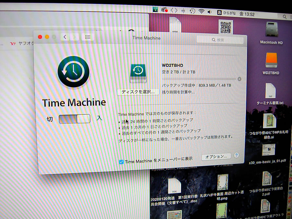Open Time Machine help question mark
Screen dimensions: 292x219
point(236,155)
